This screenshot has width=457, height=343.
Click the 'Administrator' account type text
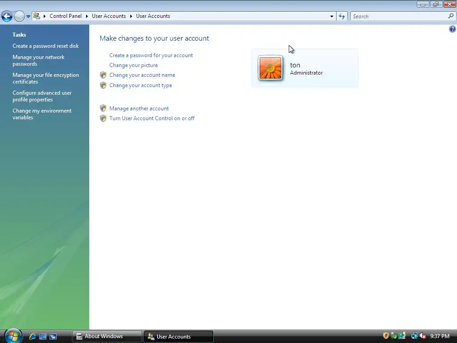306,73
